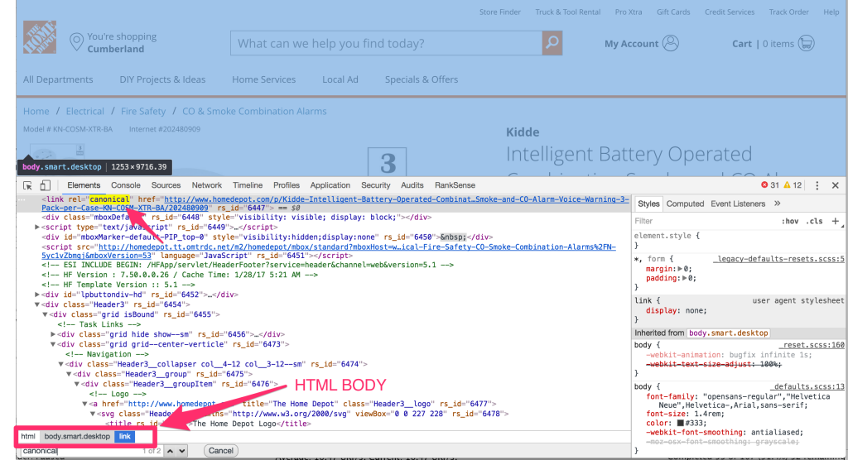Open the Profiles tab
Viewport: 848px width, 460px height.
coord(286,185)
